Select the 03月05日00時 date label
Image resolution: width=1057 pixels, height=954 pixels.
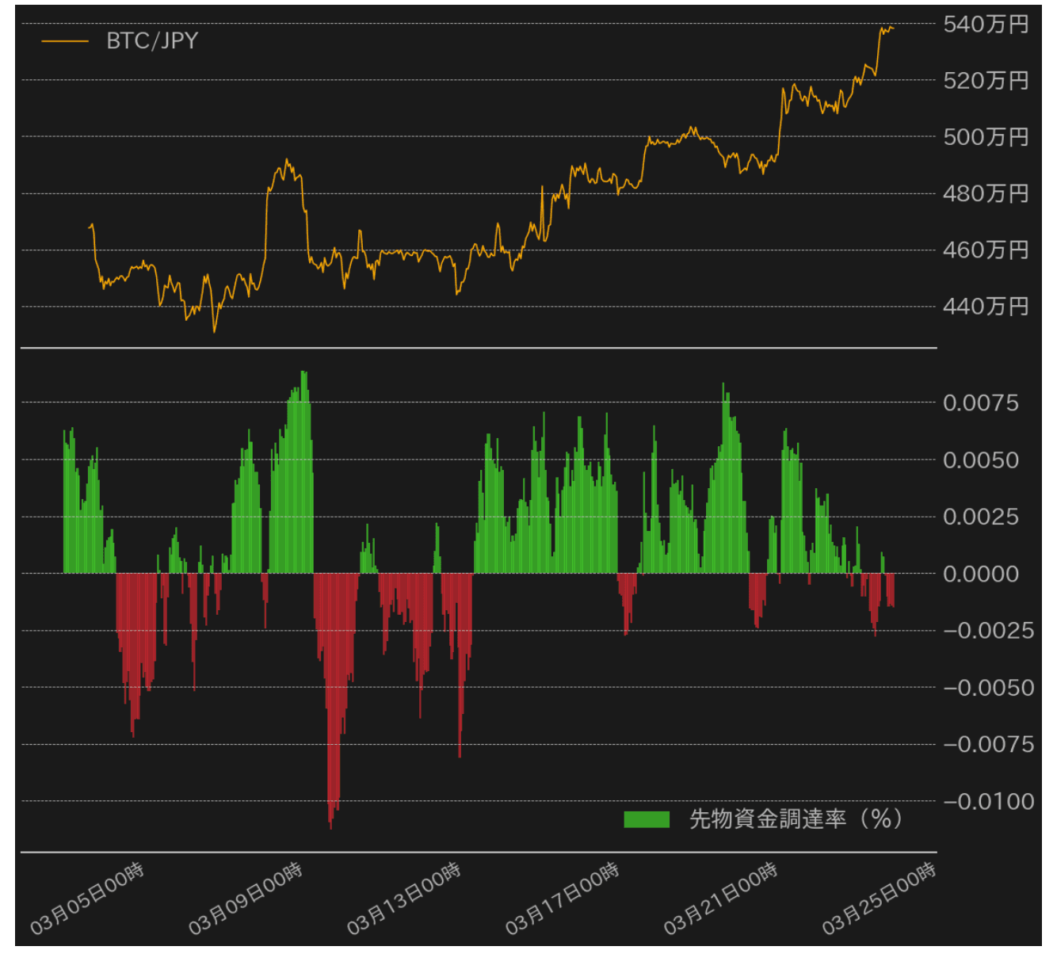[x=87, y=899]
